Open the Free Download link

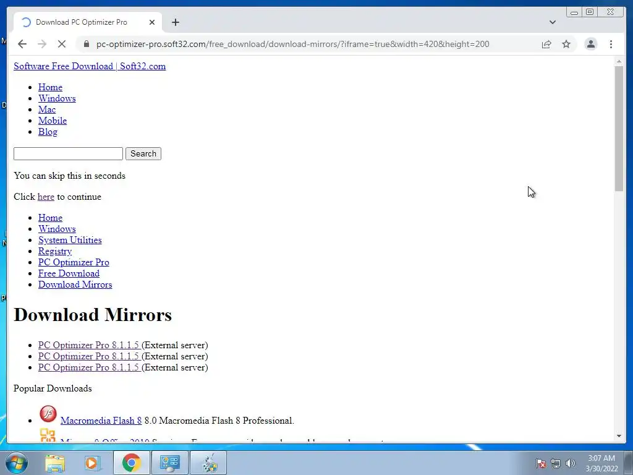69,273
